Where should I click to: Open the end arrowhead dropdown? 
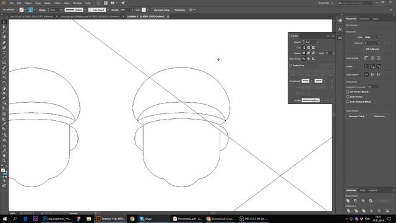tap(324, 81)
